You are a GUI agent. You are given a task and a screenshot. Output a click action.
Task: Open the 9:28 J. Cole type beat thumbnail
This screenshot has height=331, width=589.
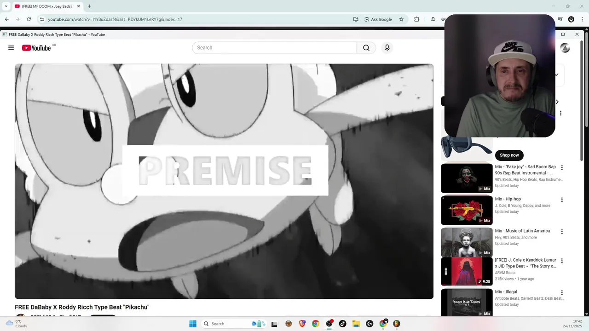click(467, 271)
